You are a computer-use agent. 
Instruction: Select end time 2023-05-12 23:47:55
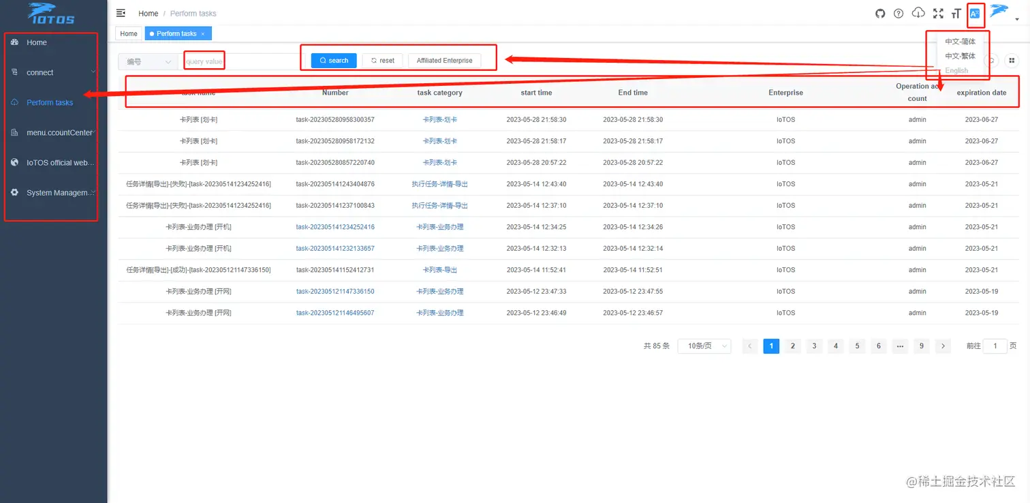click(633, 292)
